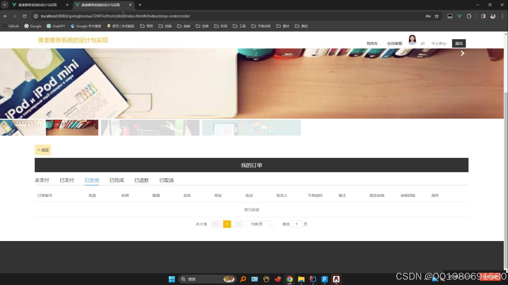Expand the 常用 bookmark folder
508x285 pixels.
[147, 26]
